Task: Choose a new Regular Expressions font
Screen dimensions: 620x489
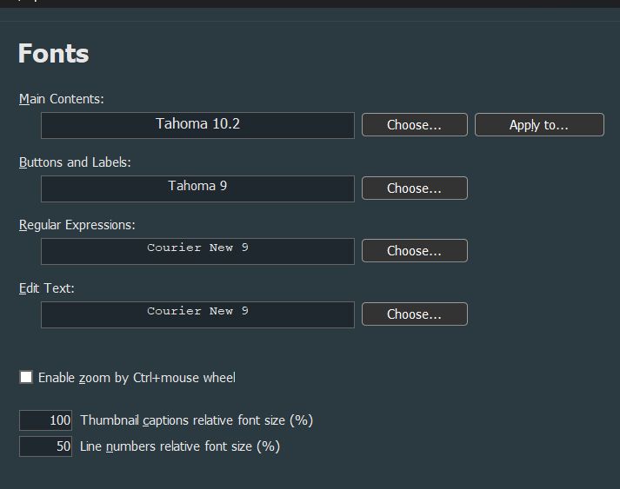Action: (414, 251)
